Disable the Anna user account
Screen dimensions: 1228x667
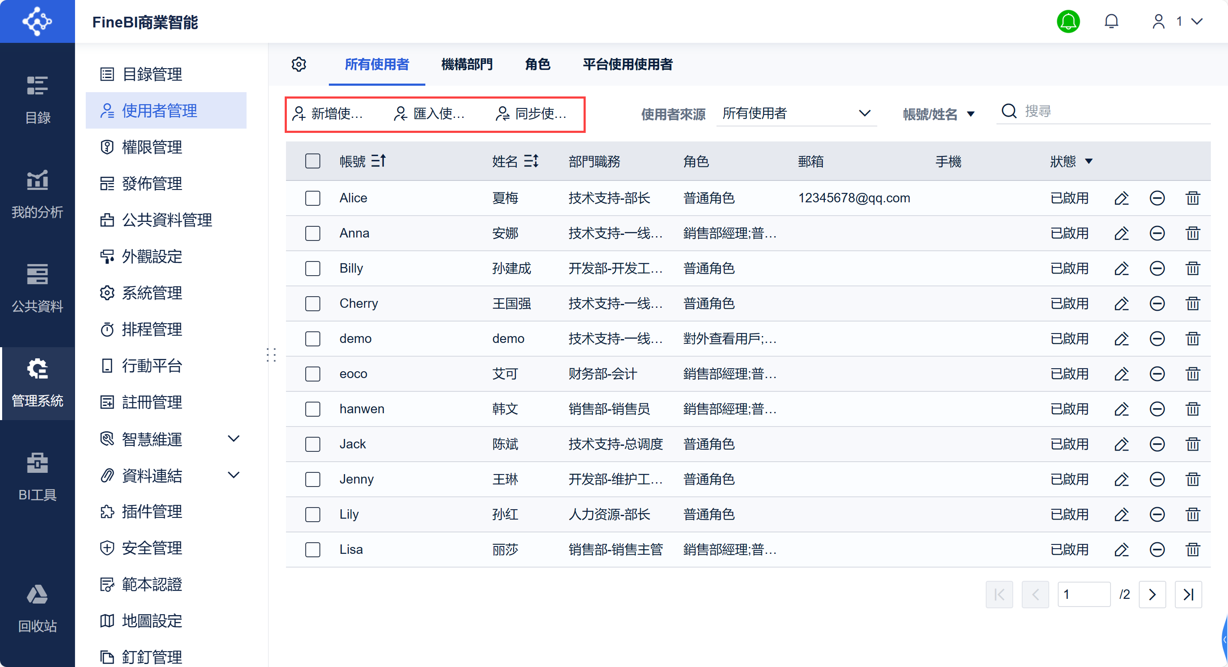(x=1157, y=234)
